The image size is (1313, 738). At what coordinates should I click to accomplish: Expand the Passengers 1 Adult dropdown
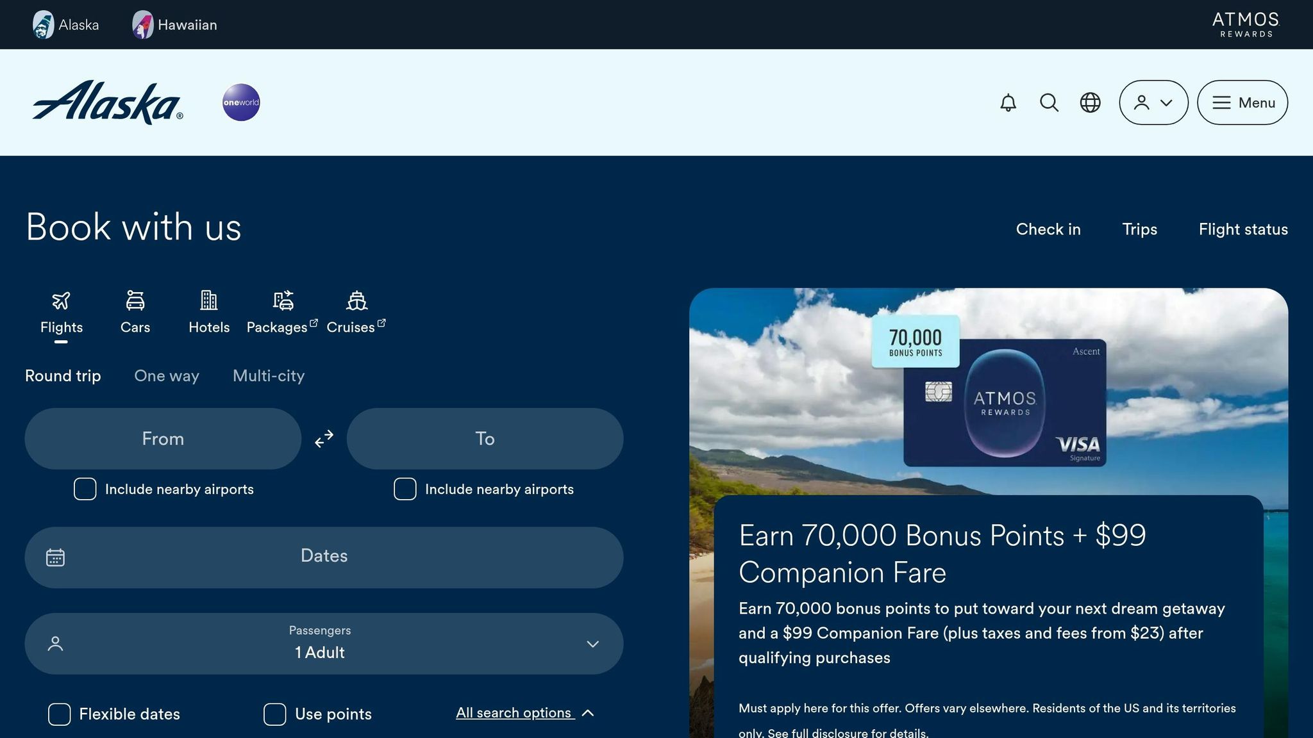324,644
